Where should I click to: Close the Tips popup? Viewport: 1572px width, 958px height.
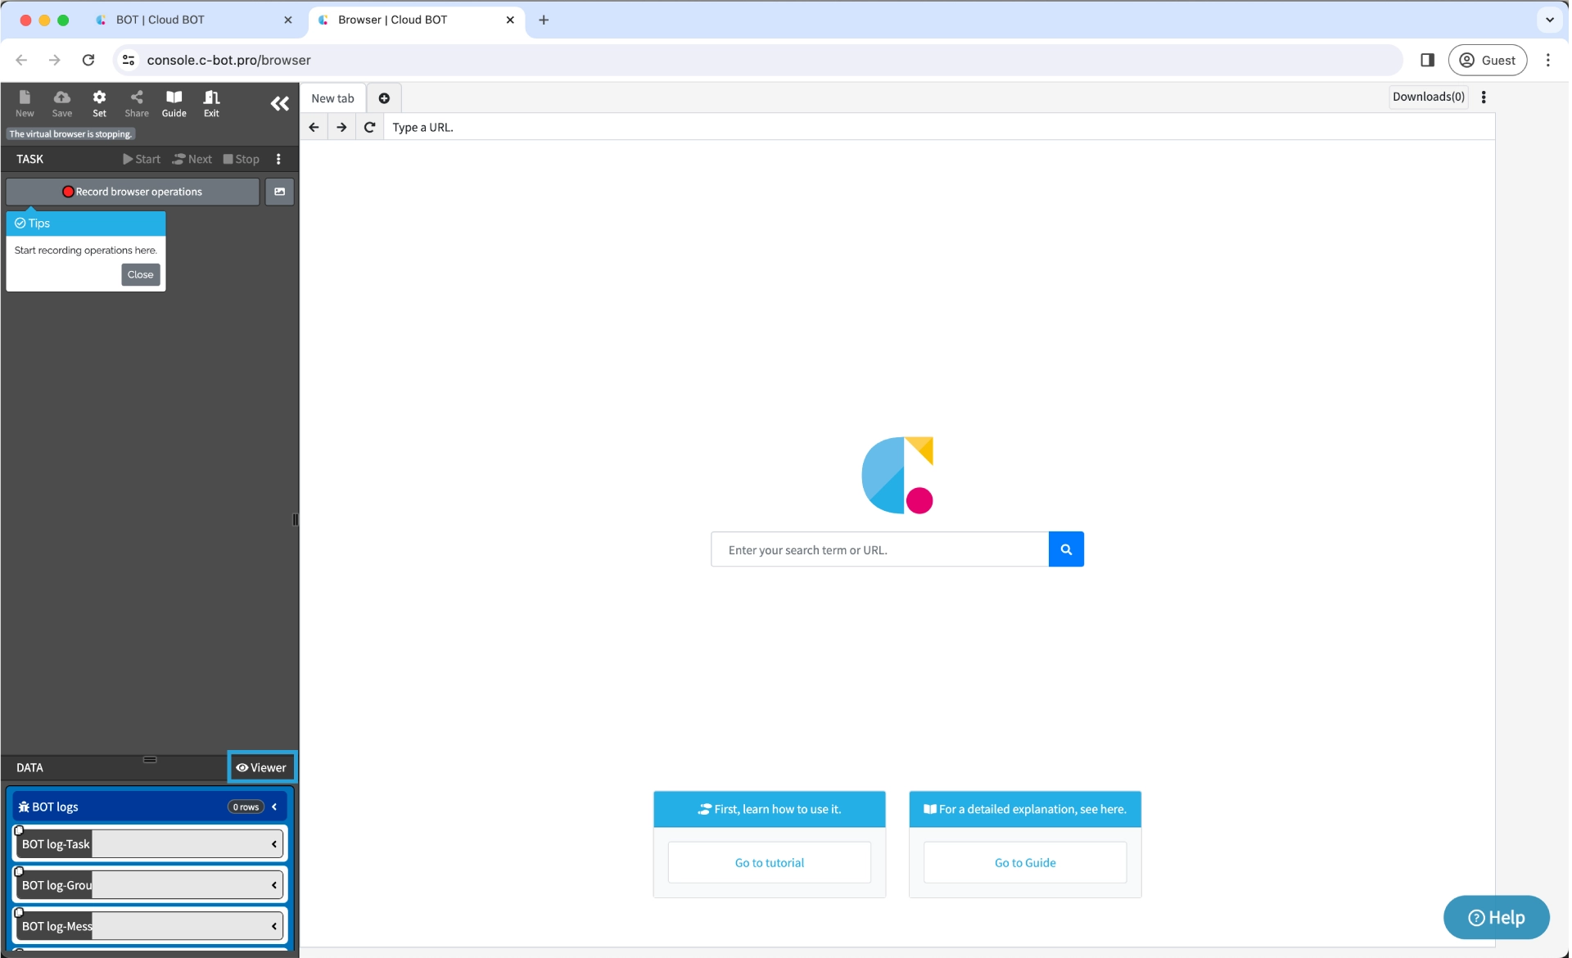[140, 274]
